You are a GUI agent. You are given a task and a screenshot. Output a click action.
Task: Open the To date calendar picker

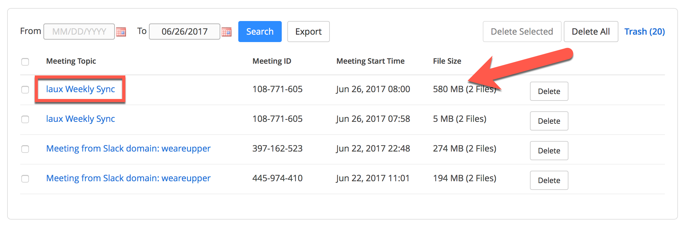[227, 31]
